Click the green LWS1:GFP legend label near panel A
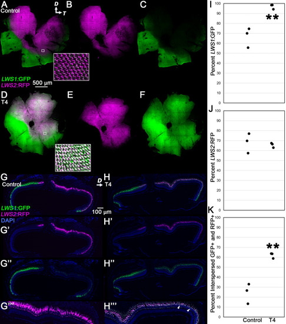The height and width of the screenshot is (324, 286). coord(16,79)
